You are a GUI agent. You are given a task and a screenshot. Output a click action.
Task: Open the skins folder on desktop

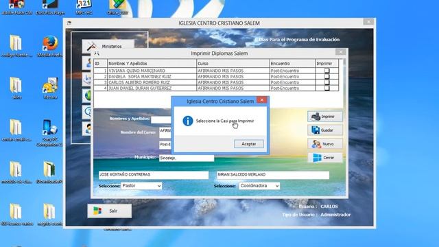point(16,89)
